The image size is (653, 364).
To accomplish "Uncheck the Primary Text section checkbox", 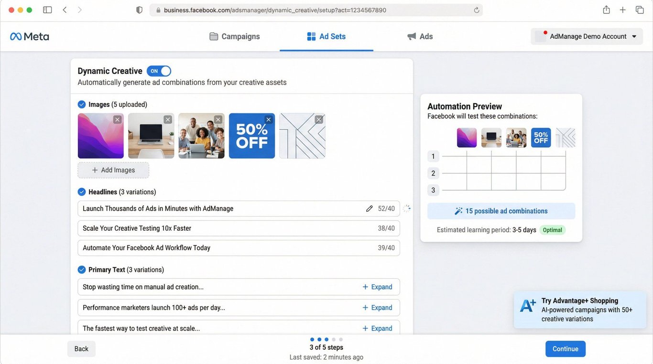I will (x=82, y=269).
